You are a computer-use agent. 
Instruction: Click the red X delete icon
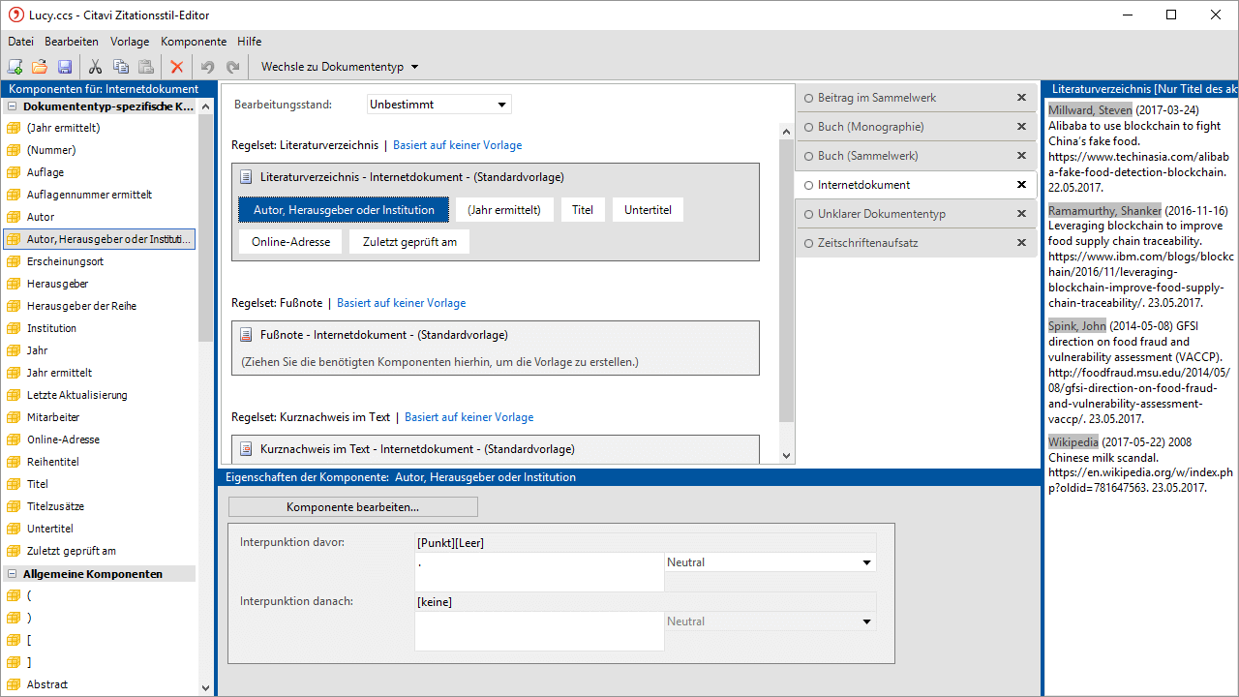[176, 67]
